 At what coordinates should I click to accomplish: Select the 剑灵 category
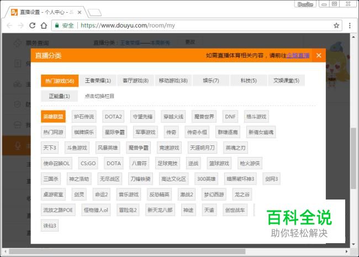[79, 195]
